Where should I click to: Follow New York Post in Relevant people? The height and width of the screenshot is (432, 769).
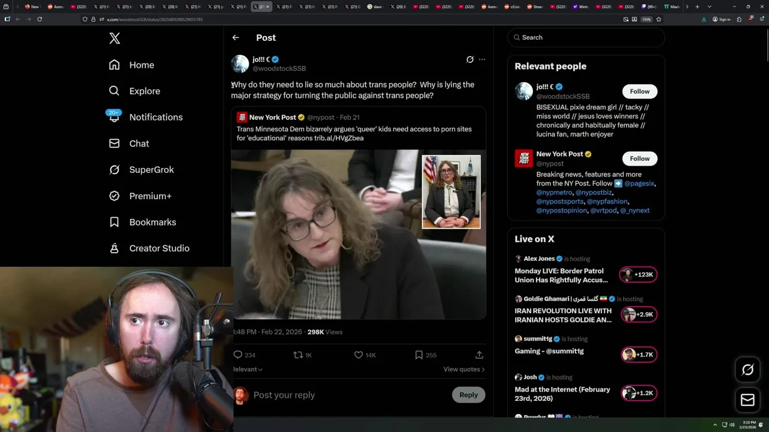(640, 158)
